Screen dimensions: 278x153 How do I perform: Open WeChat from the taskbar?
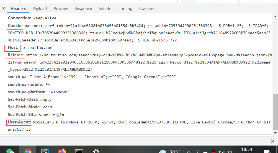(11, 151)
